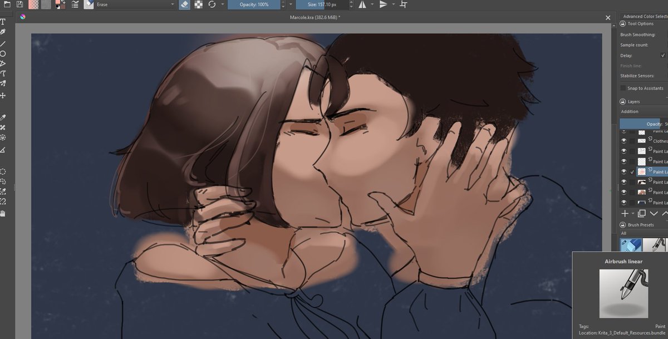Select the Elliptical Selection tool
This screenshot has width=668, height=339.
pos(3,171)
